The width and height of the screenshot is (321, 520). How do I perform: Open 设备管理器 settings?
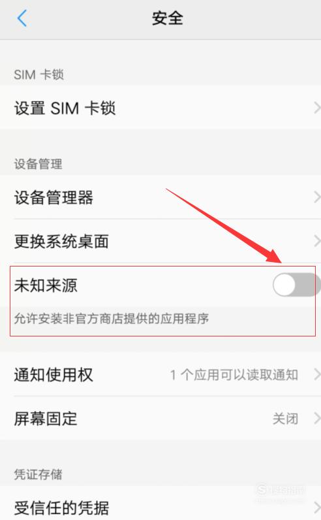pos(160,197)
